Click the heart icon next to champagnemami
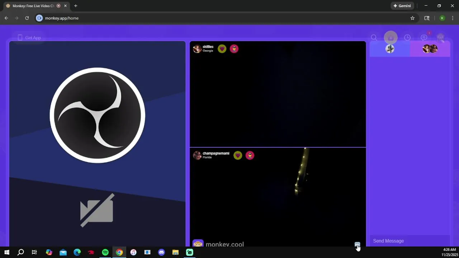The width and height of the screenshot is (459, 258). pos(238,155)
